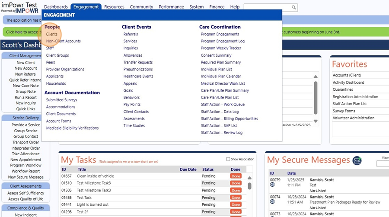Open Consent Summary link
This screenshot has width=389, height=217.
click(x=216, y=55)
